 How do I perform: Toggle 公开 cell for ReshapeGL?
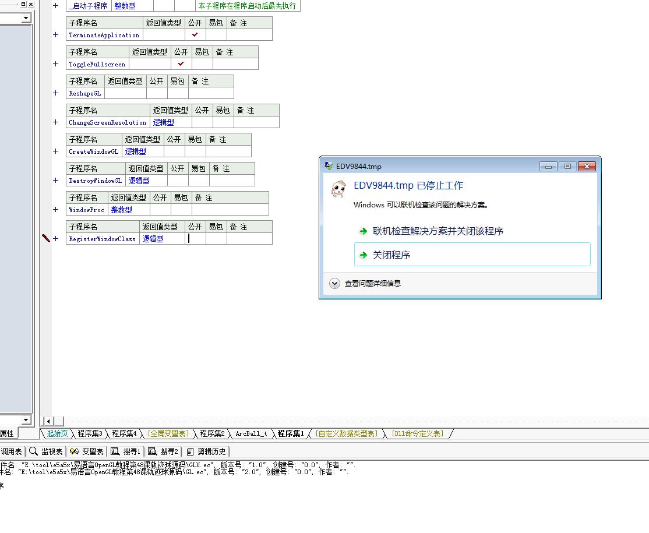[157, 93]
